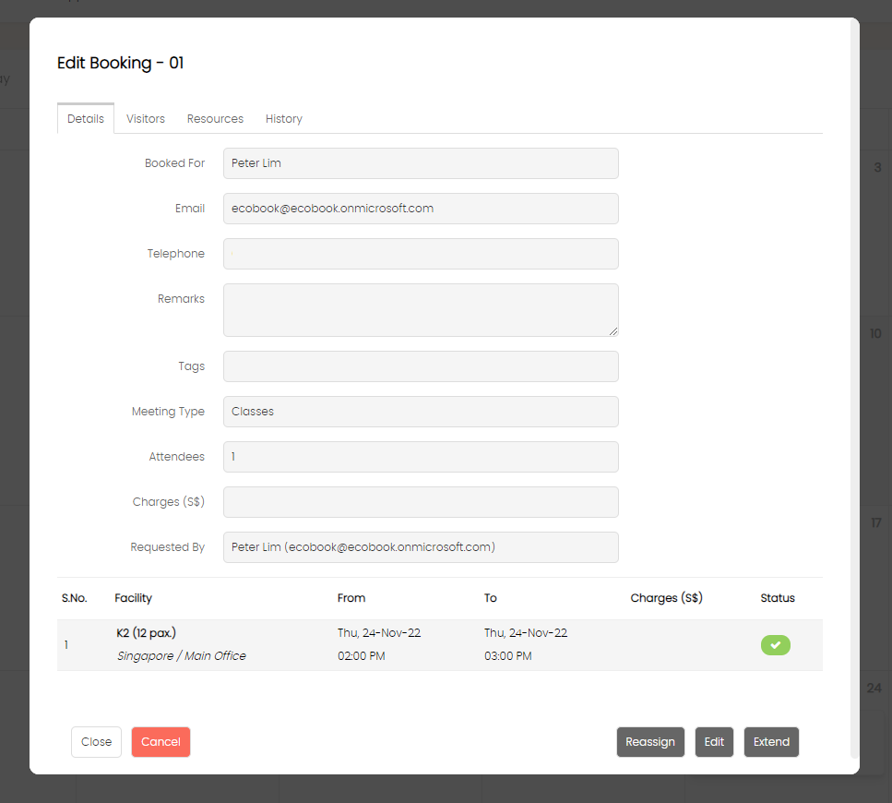Screen dimensions: 892x803
Task: Click the Meeting Type field showing Classes
Action: pos(421,412)
